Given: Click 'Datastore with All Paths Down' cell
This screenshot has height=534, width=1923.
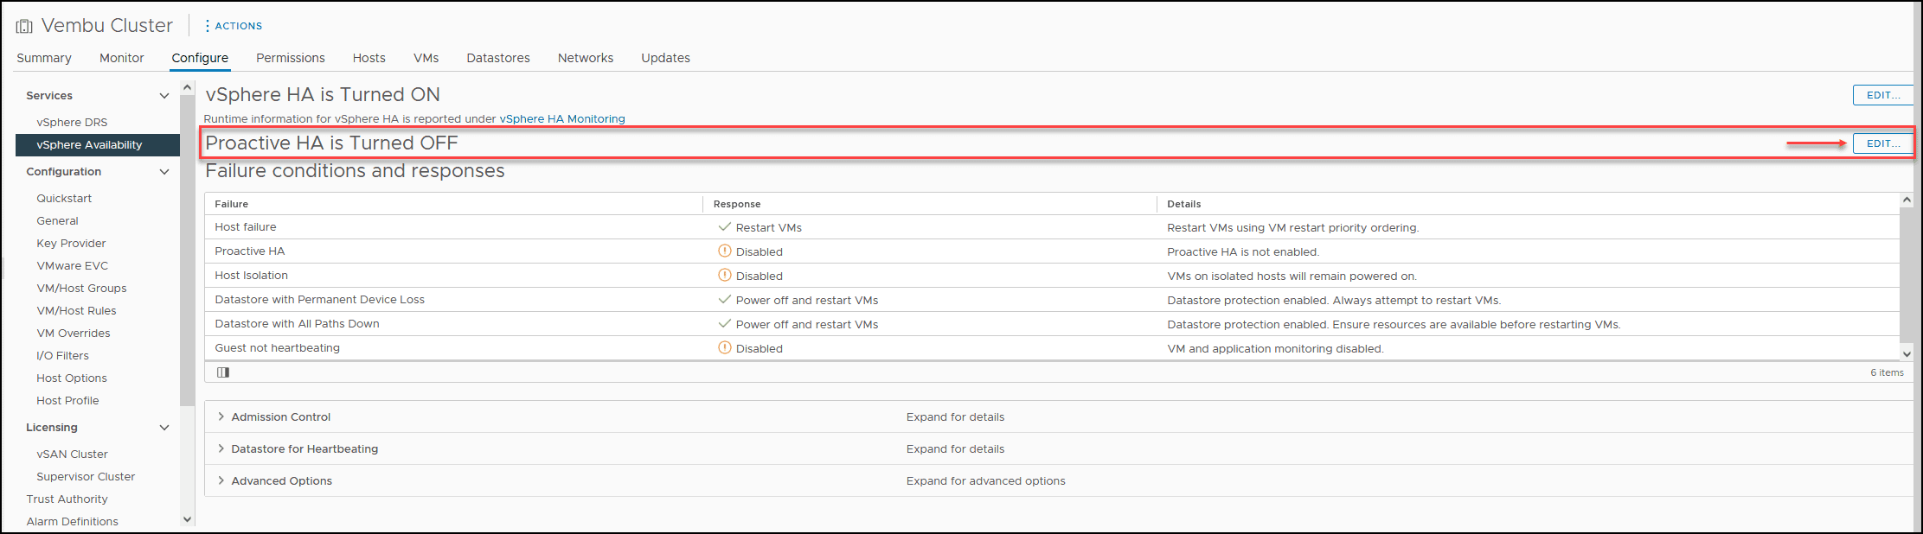Looking at the screenshot, I should (x=297, y=324).
